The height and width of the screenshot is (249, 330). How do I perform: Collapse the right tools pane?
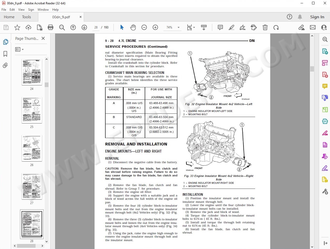[325, 243]
